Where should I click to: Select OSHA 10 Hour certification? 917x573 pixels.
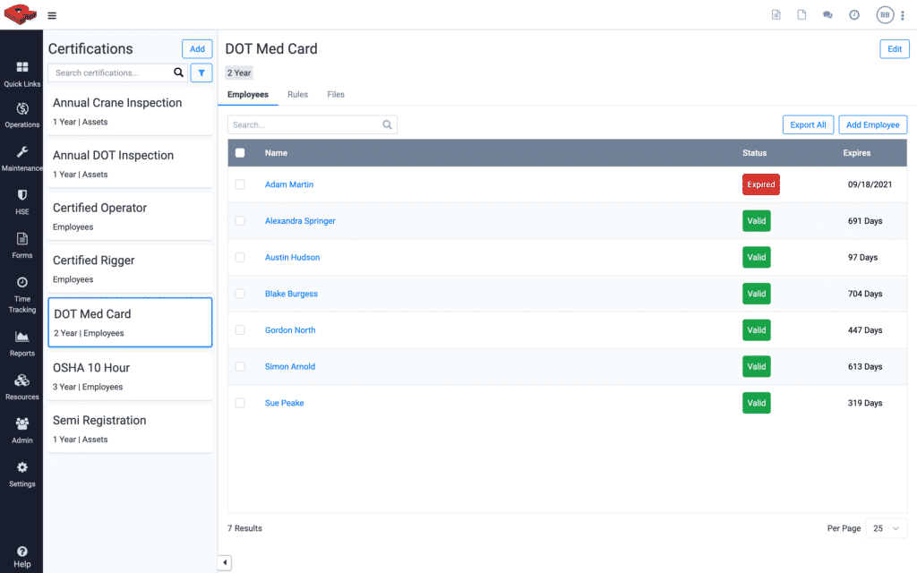[x=130, y=377]
